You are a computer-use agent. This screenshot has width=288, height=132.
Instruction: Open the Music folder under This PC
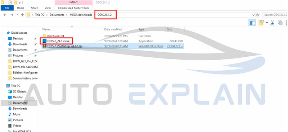coord(17,114)
